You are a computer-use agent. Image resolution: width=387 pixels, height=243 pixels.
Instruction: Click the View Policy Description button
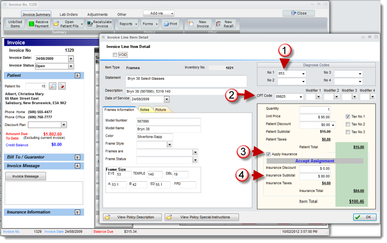pyautogui.click(x=132, y=217)
